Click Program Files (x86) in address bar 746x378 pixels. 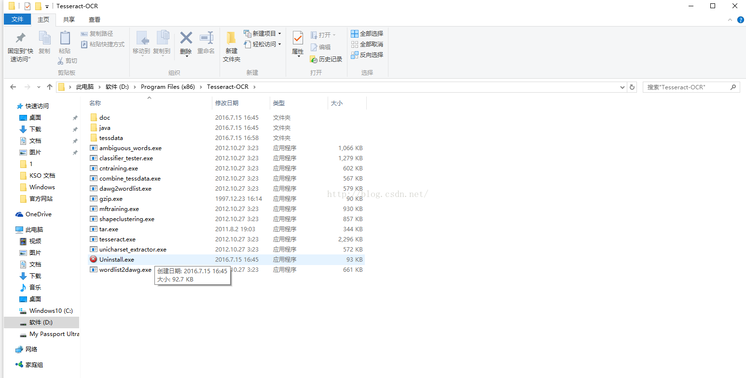tap(168, 87)
